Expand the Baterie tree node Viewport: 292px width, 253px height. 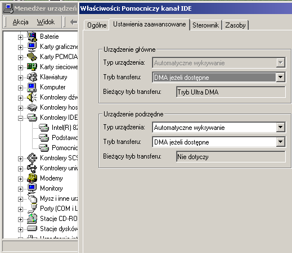(x=20, y=37)
